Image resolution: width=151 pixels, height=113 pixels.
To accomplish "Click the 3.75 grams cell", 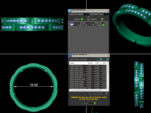I will click(91, 66).
